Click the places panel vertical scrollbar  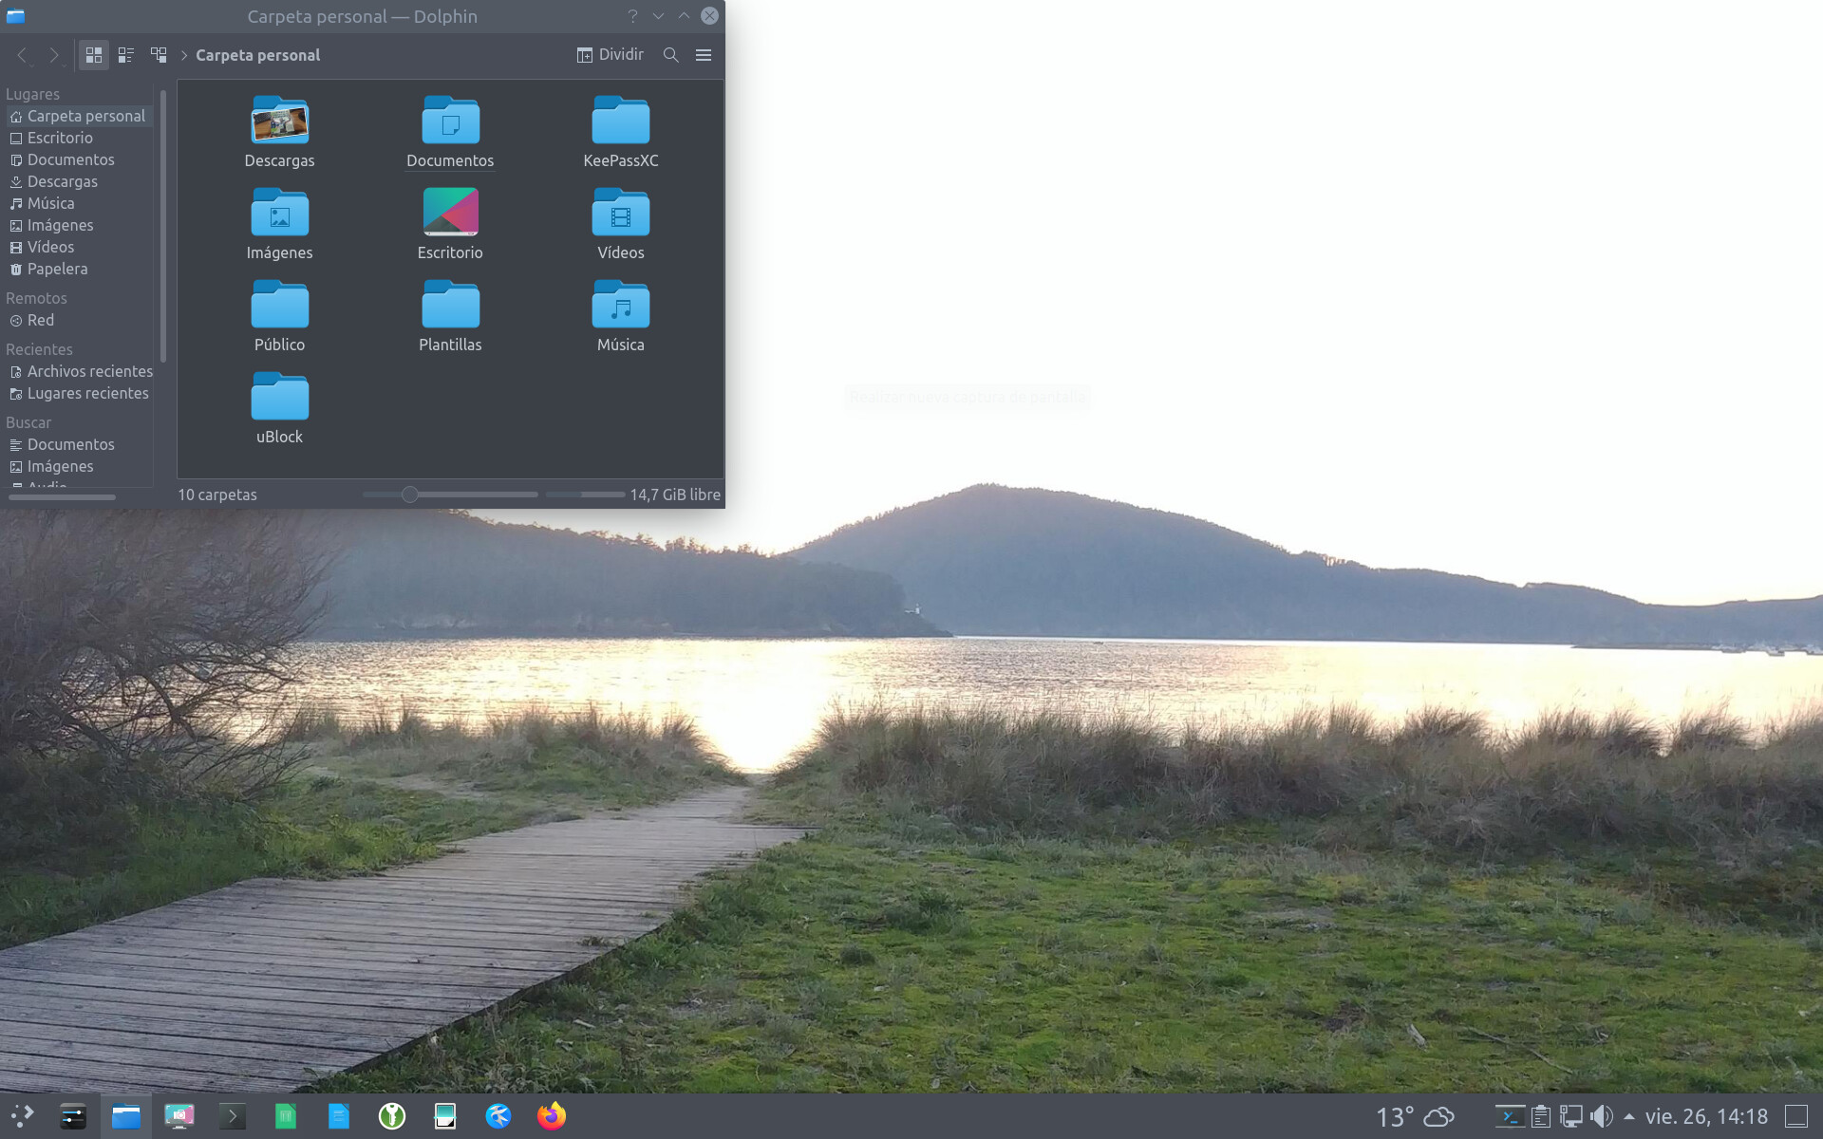pyautogui.click(x=163, y=226)
